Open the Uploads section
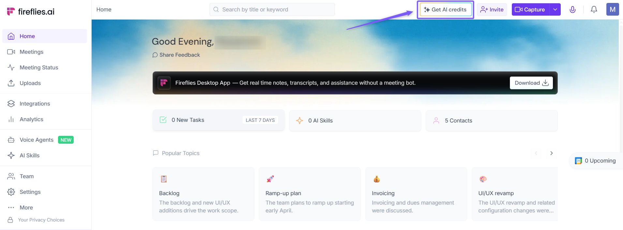 click(45, 83)
